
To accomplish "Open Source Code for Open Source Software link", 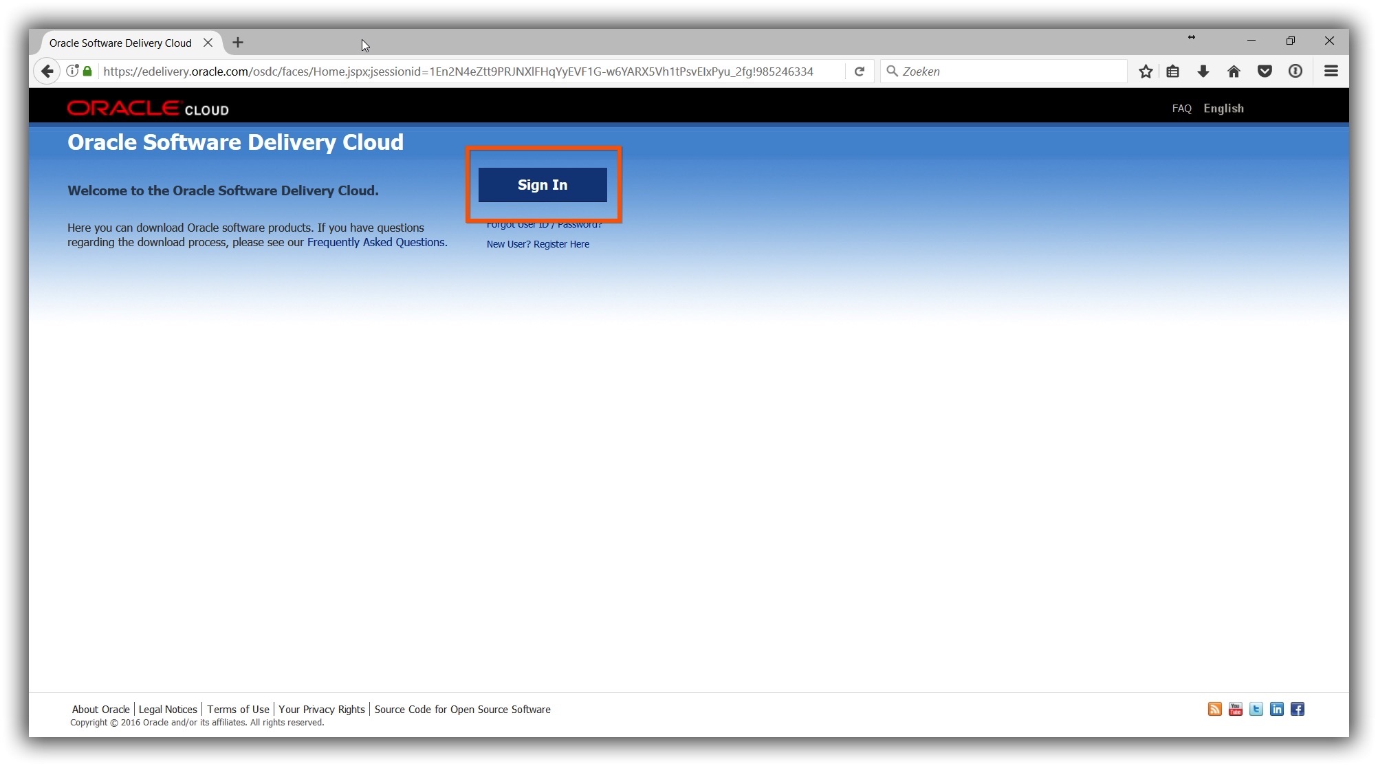I will [462, 709].
